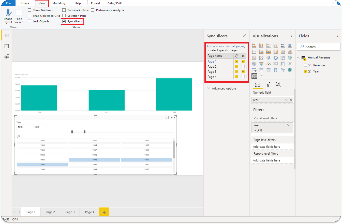Viewport: 342px width, 224px height.
Task: Check the Revenue field checkbox
Action: pos(305,65)
